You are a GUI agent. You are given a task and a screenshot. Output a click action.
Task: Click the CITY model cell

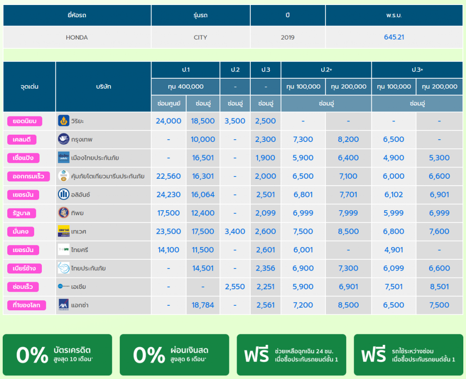coord(201,37)
